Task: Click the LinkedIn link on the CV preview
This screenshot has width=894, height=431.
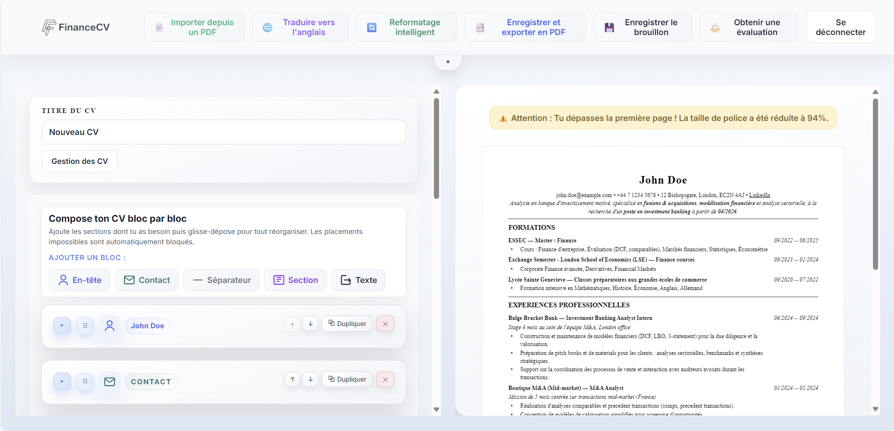Action: (x=759, y=195)
